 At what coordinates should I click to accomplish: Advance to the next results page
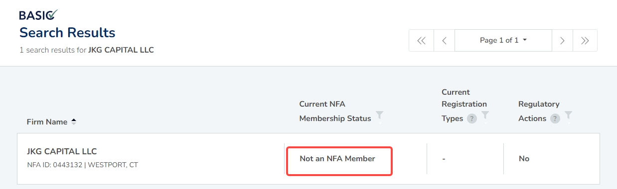click(562, 41)
